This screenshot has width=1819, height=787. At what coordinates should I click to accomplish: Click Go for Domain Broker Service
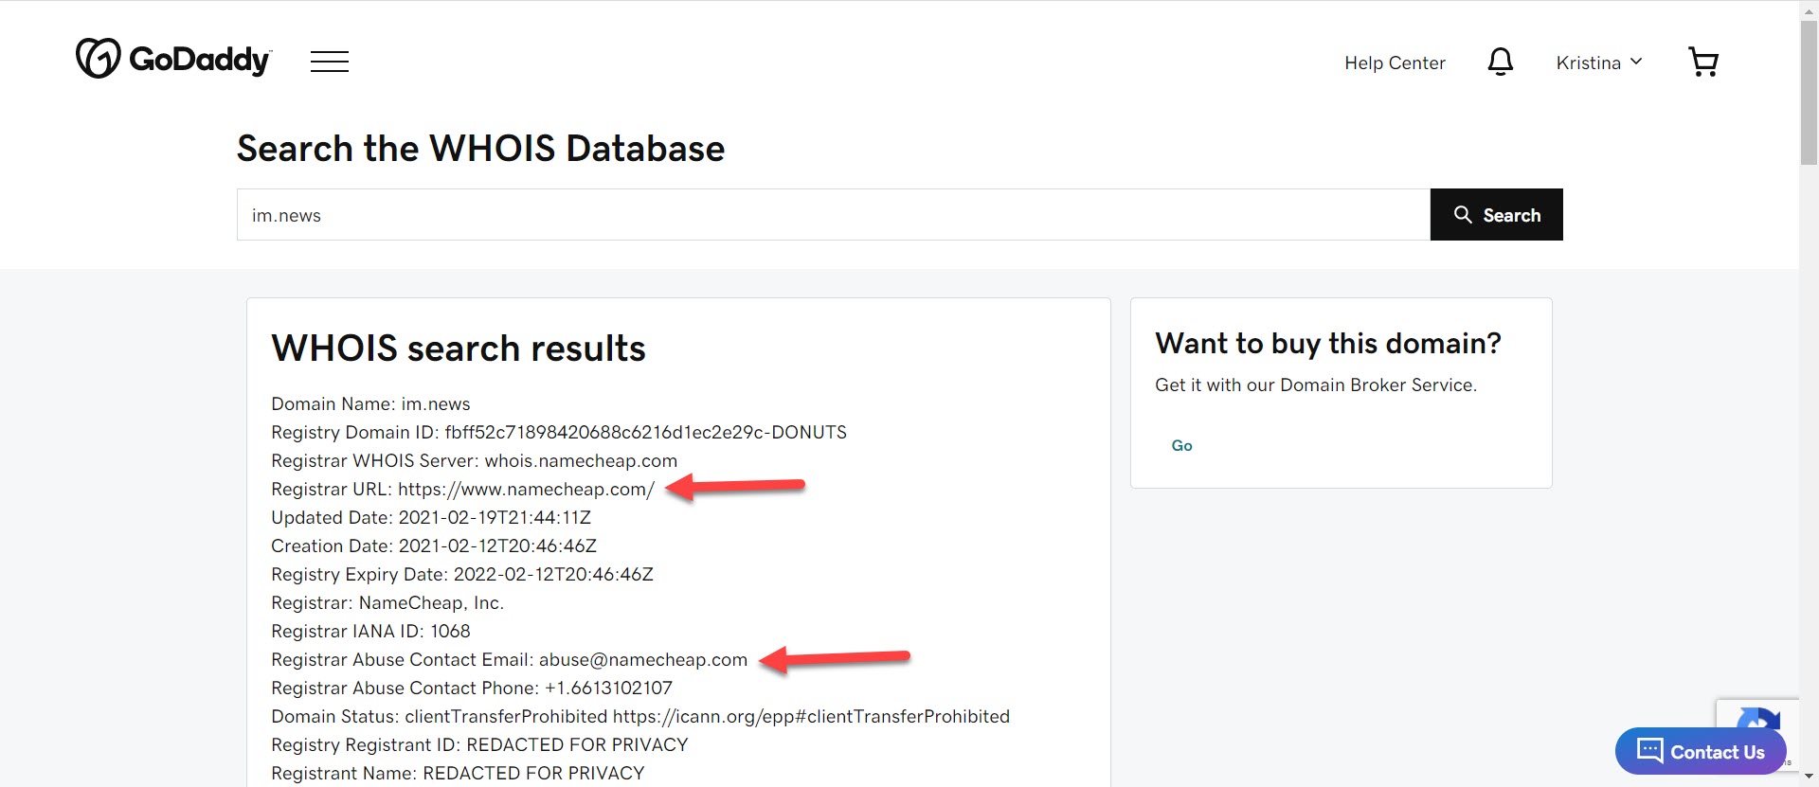1181,445
